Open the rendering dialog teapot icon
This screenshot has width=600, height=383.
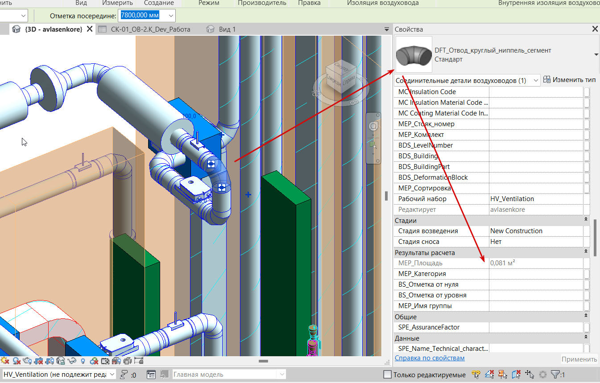(x=27, y=361)
